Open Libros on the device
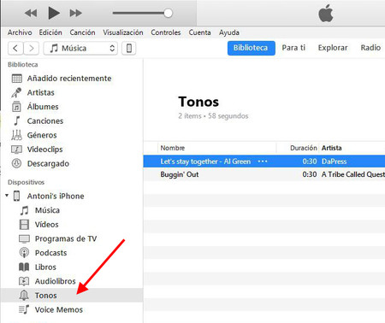Image resolution: width=385 pixels, height=323 pixels. coord(45,267)
